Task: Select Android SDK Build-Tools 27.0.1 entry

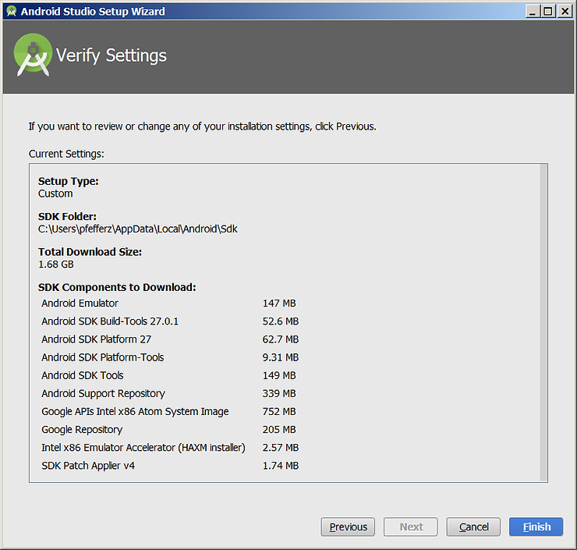Action: pos(110,321)
